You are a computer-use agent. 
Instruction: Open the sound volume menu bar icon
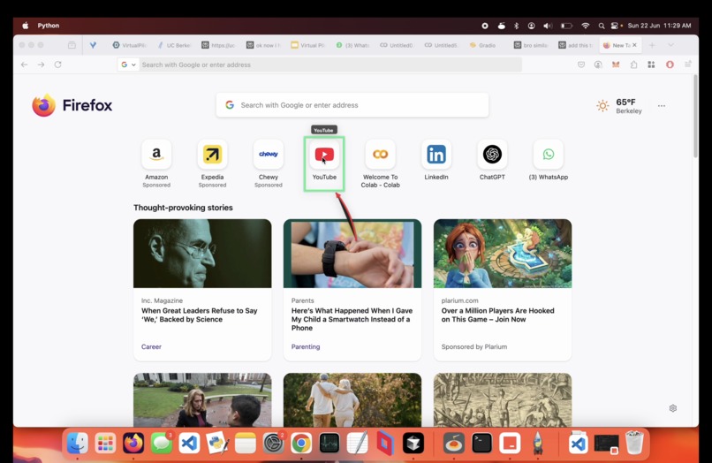[548, 26]
